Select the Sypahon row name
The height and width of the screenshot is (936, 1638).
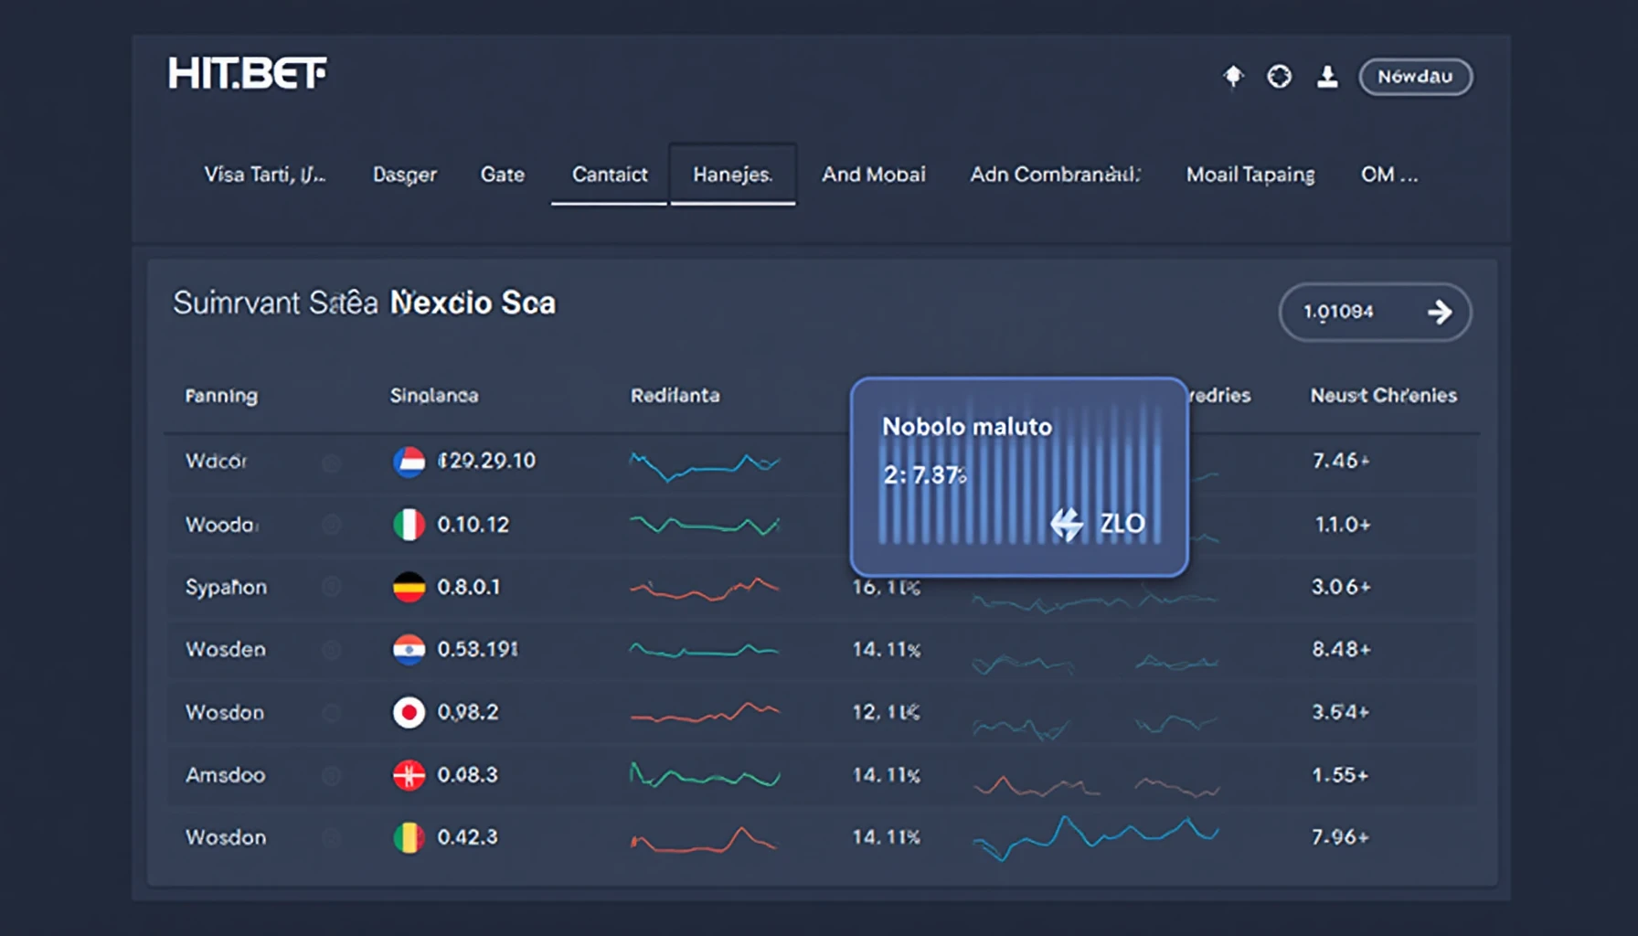[x=226, y=587]
